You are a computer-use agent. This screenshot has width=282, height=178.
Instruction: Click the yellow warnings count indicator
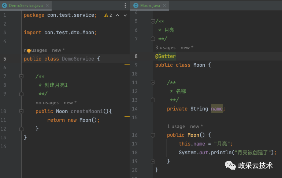[x=108, y=15]
